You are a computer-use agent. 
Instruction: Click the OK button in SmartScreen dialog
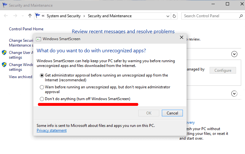point(149,113)
